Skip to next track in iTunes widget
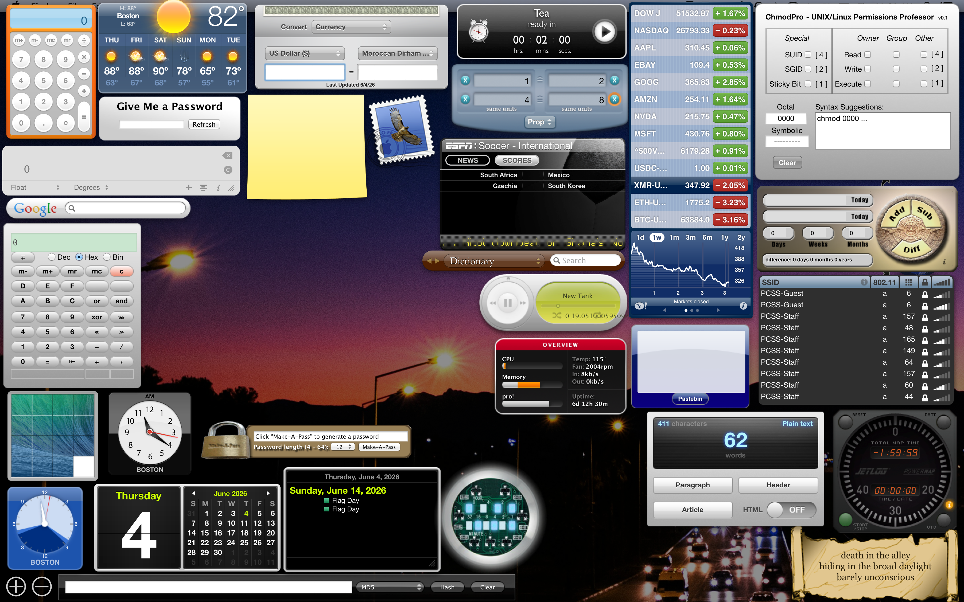This screenshot has height=602, width=964. [x=523, y=303]
